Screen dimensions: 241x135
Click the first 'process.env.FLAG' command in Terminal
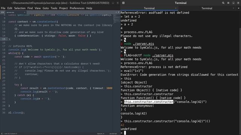tap(138, 32)
